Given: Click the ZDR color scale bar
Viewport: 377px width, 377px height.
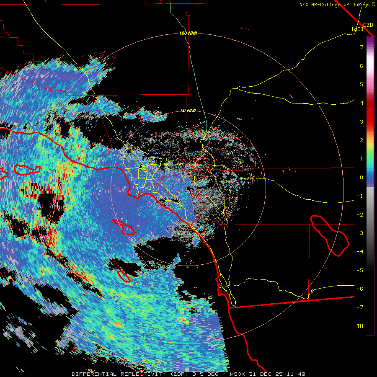Looking at the screenshot, I should coord(370,186).
